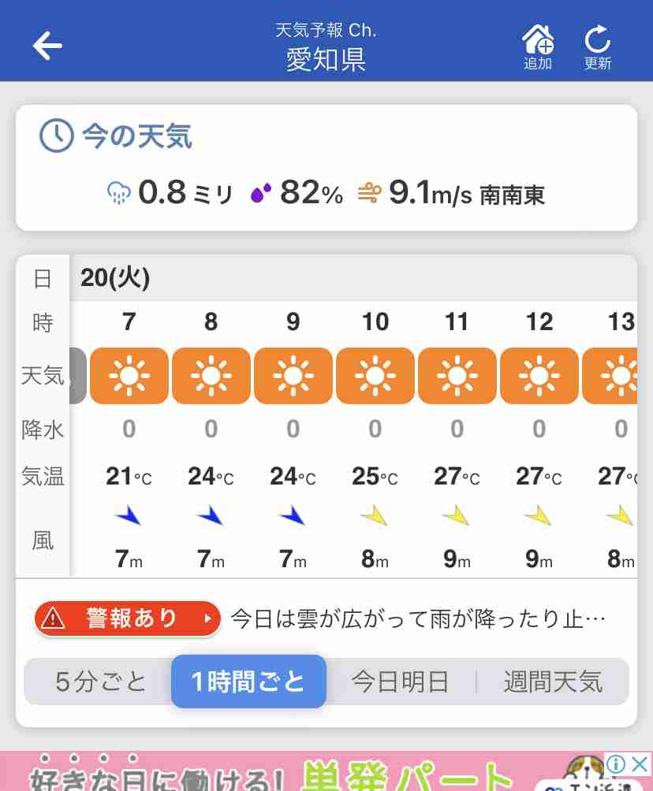653x791 pixels.
Task: Select the sunny icon for 10 o'clock
Action: pyautogui.click(x=375, y=376)
